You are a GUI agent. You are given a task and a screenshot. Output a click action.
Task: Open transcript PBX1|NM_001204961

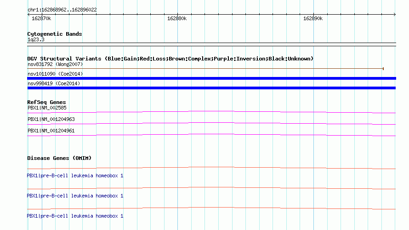[x=51, y=131]
